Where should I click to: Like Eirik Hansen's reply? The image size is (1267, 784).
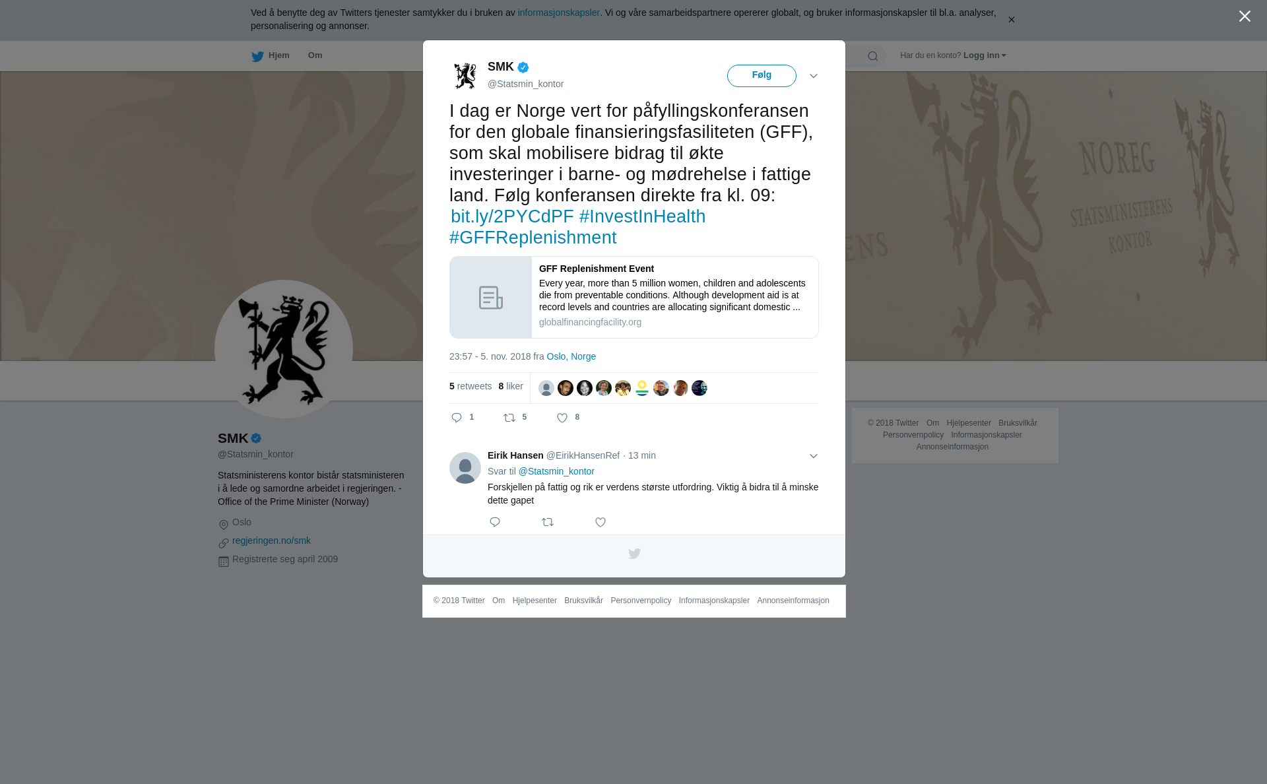[601, 522]
